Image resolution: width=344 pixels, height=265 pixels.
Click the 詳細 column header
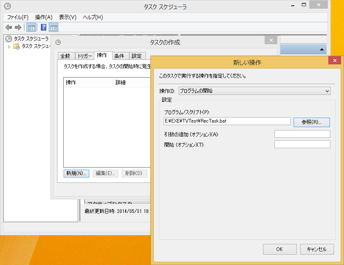pyautogui.click(x=132, y=83)
